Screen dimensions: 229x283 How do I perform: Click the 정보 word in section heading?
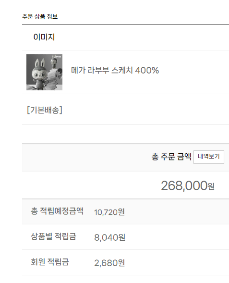tap(52, 17)
